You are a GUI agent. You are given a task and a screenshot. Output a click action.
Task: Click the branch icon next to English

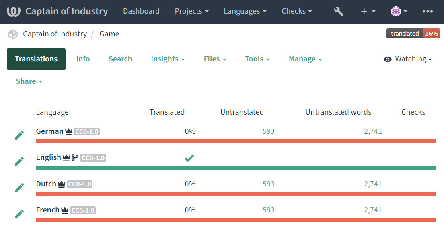point(75,158)
